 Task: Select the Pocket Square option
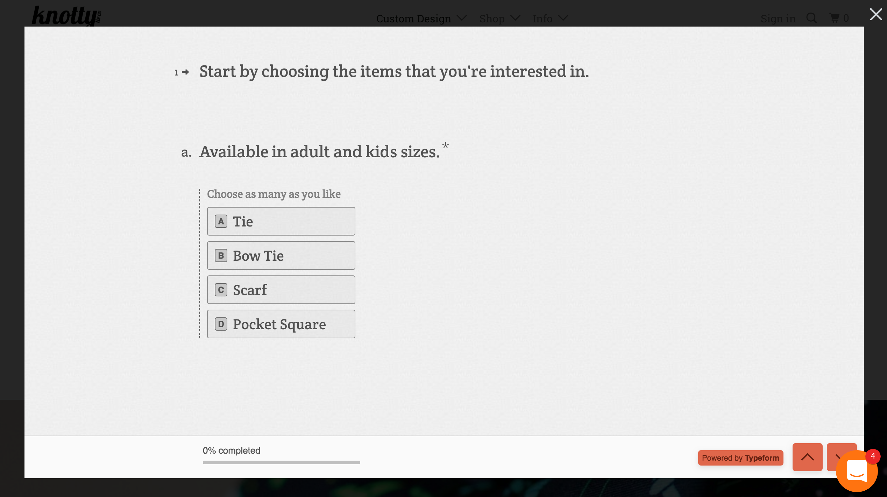pyautogui.click(x=281, y=324)
